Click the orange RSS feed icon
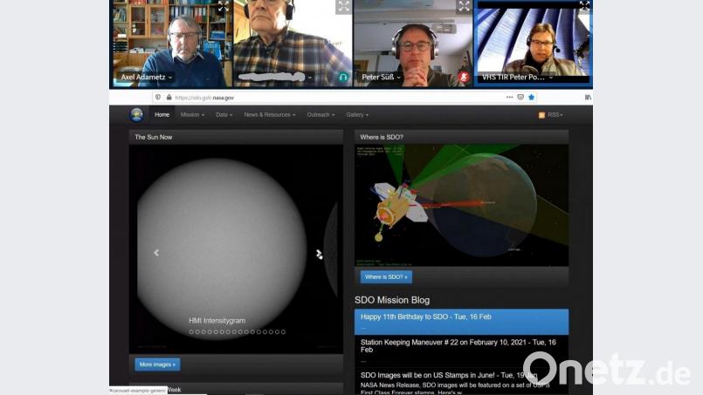The height and width of the screenshot is (395, 703). (541, 115)
